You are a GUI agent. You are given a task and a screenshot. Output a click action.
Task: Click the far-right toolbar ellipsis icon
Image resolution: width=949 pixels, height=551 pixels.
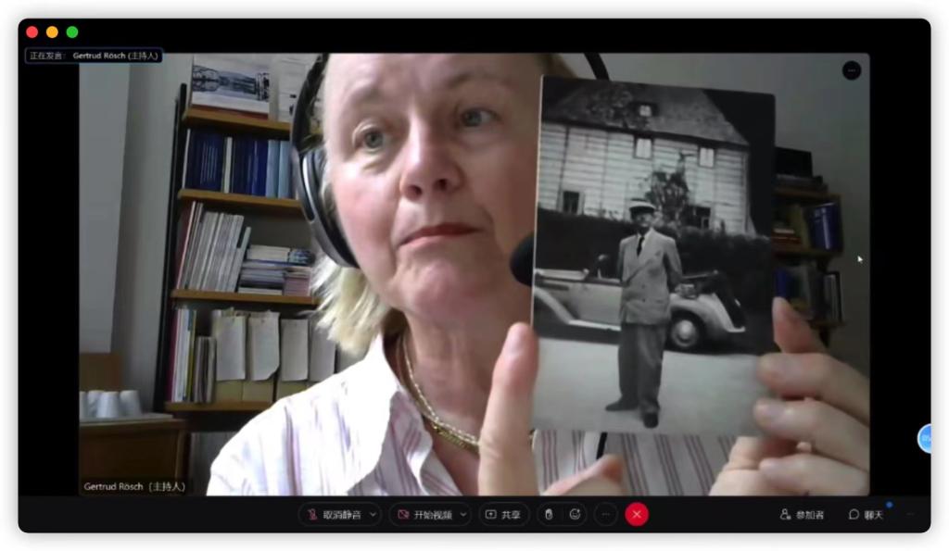tap(911, 515)
